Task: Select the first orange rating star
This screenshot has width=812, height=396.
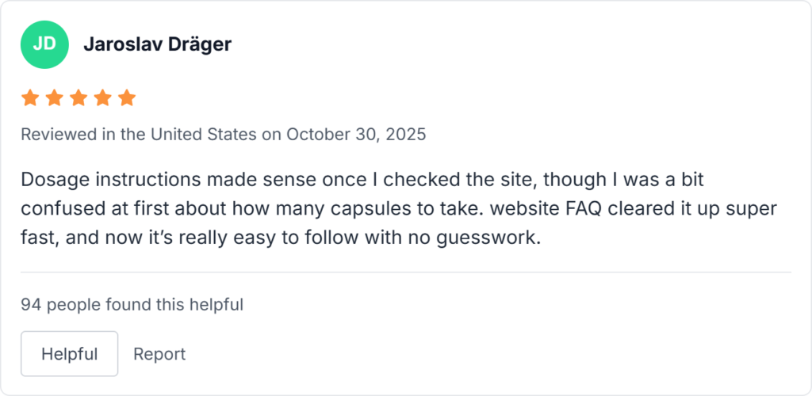Action: 30,98
